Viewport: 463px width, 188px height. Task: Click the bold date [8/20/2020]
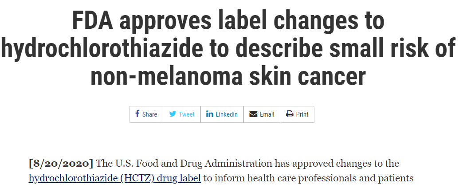click(61, 164)
